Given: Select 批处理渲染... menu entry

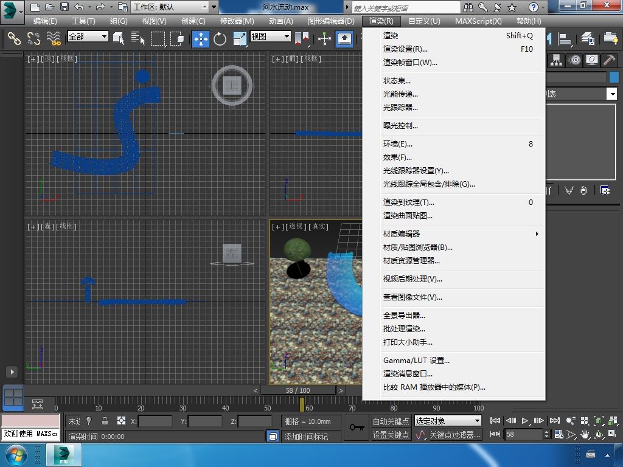Looking at the screenshot, I should point(462,329).
